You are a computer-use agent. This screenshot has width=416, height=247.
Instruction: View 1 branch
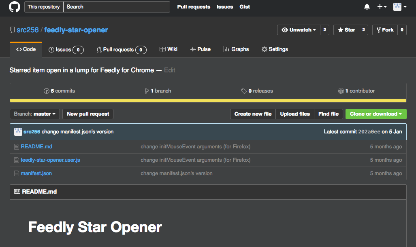point(158,91)
